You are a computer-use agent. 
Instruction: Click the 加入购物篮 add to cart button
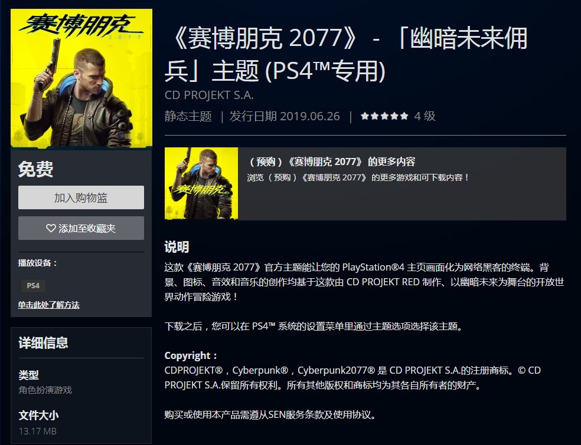click(x=81, y=197)
